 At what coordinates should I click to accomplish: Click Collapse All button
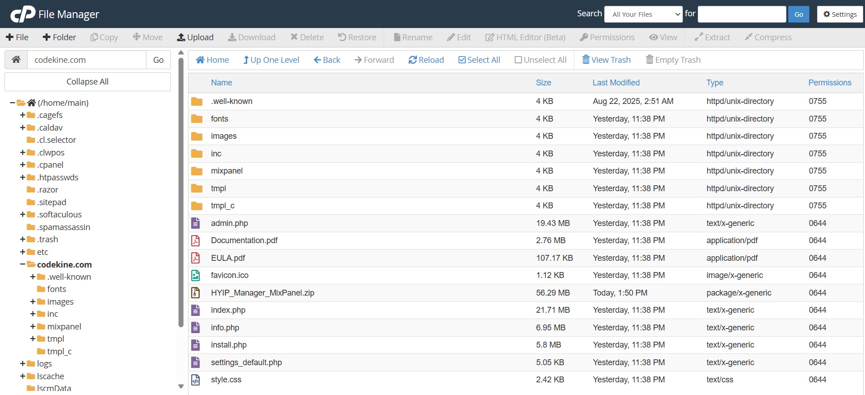pyautogui.click(x=88, y=82)
